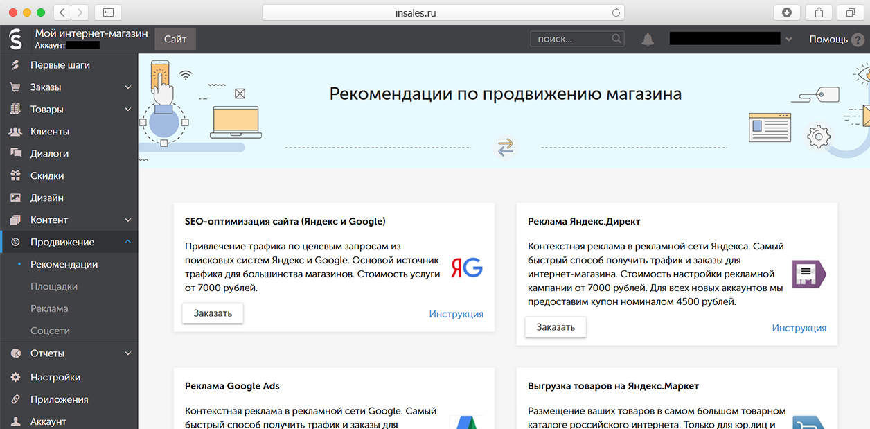Click the InSales logo icon

coord(16,39)
